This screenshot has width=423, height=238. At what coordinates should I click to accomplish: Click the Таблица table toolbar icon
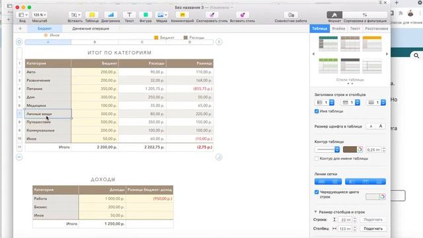pos(92,15)
